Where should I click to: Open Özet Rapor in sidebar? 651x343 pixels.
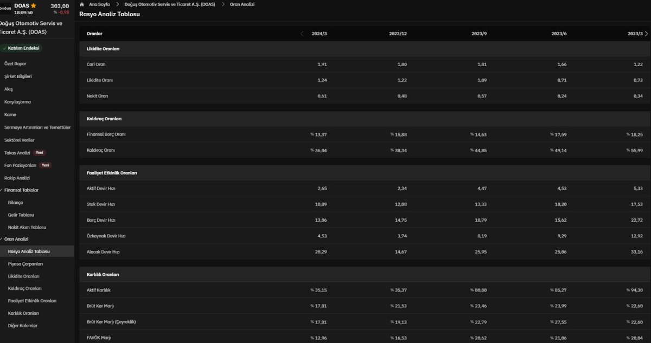click(x=15, y=64)
